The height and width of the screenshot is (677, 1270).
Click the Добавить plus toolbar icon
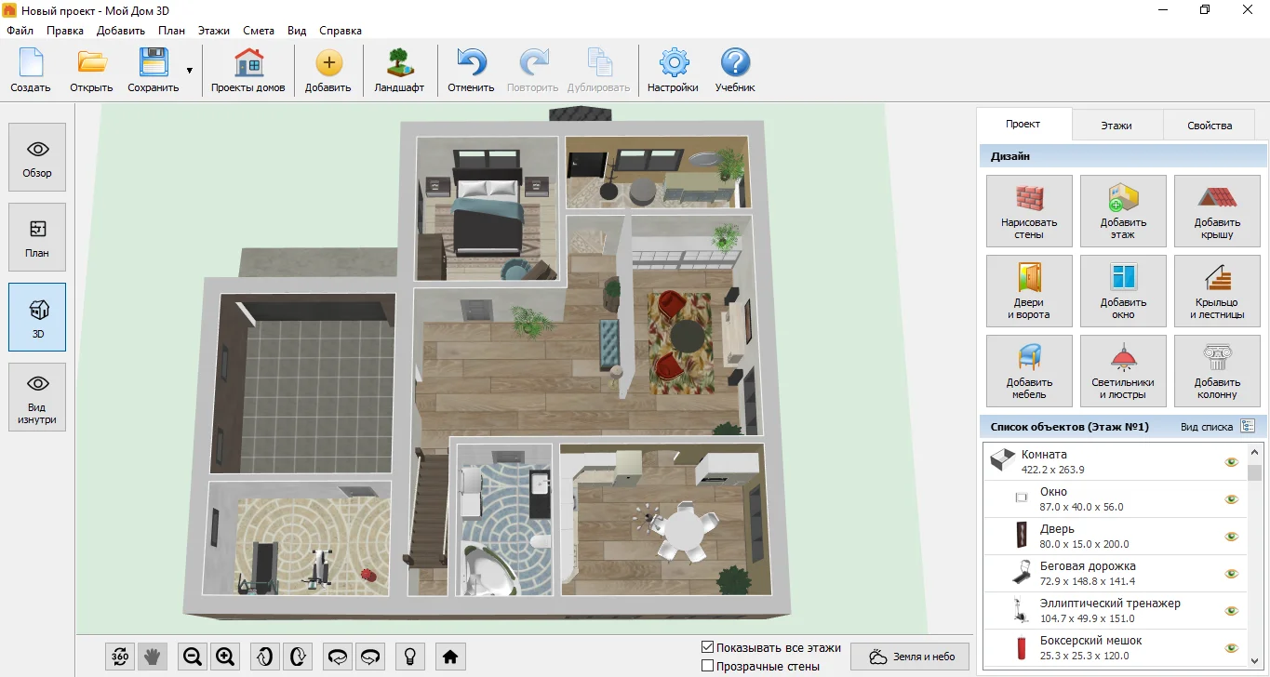pos(328,71)
